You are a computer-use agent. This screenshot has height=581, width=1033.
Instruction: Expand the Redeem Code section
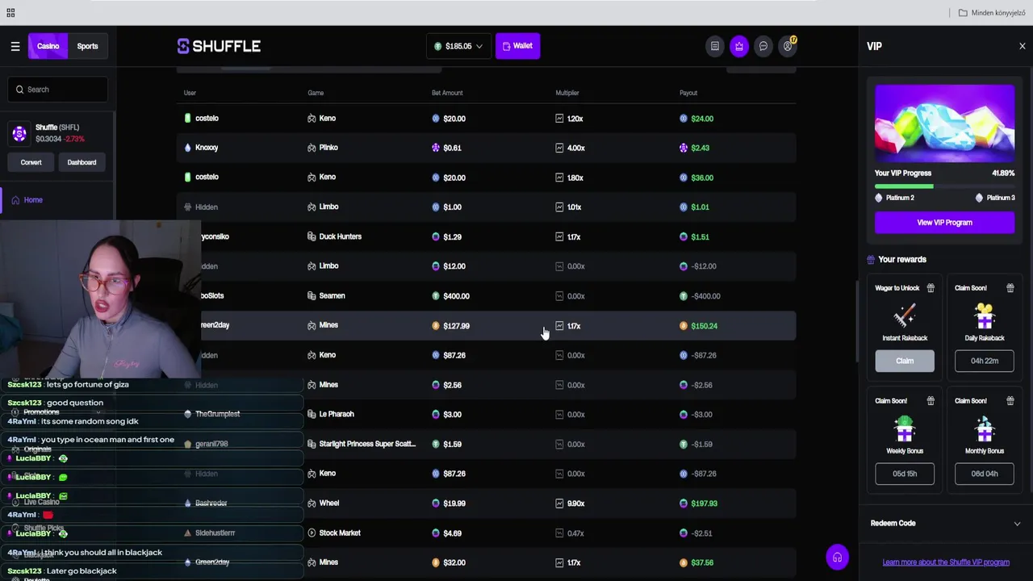pyautogui.click(x=944, y=523)
